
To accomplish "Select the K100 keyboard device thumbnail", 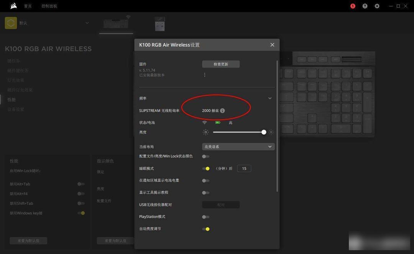I will tap(116, 23).
